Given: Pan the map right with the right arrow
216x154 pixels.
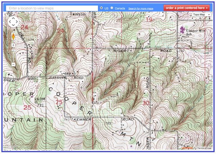Looking at the screenshot, I should click(18, 22).
